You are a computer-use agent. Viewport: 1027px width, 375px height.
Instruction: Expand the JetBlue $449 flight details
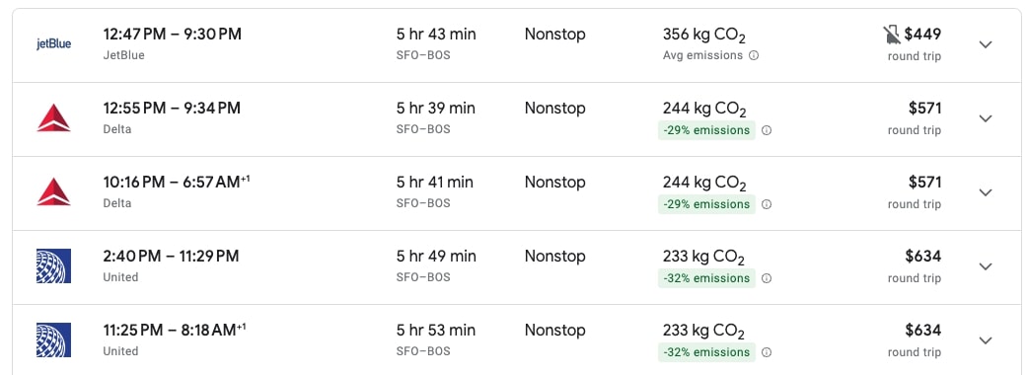986,44
